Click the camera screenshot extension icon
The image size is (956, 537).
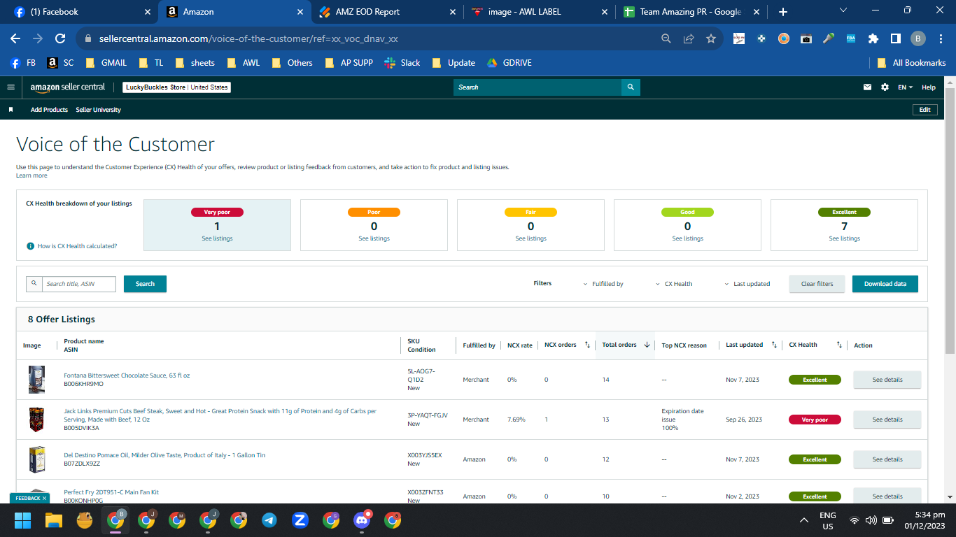click(806, 38)
